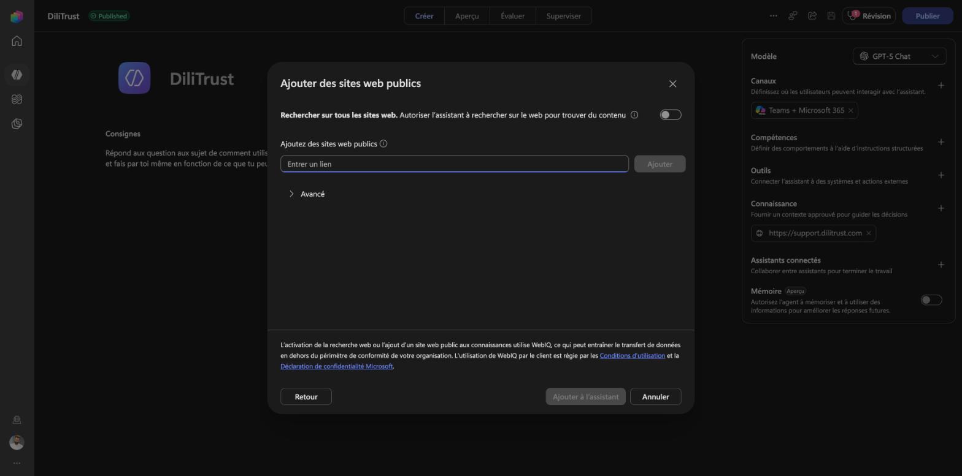This screenshot has width=962, height=476.
Task: Add connected agent with Assistants connectés plus
Action: pyautogui.click(x=941, y=265)
